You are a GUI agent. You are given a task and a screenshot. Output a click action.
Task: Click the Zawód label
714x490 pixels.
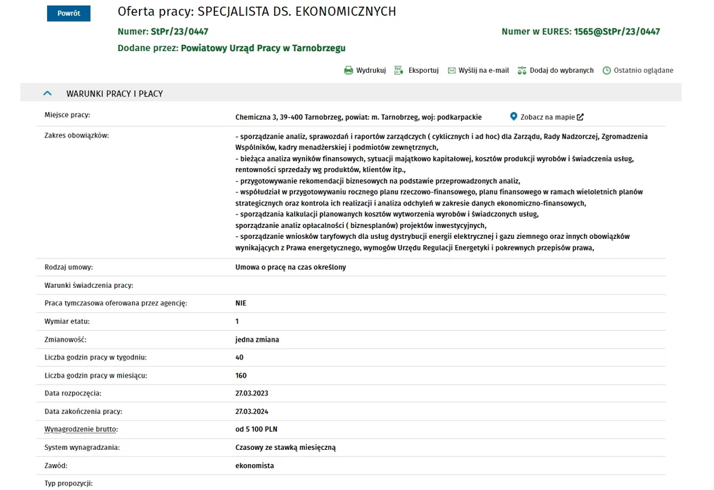coord(56,465)
